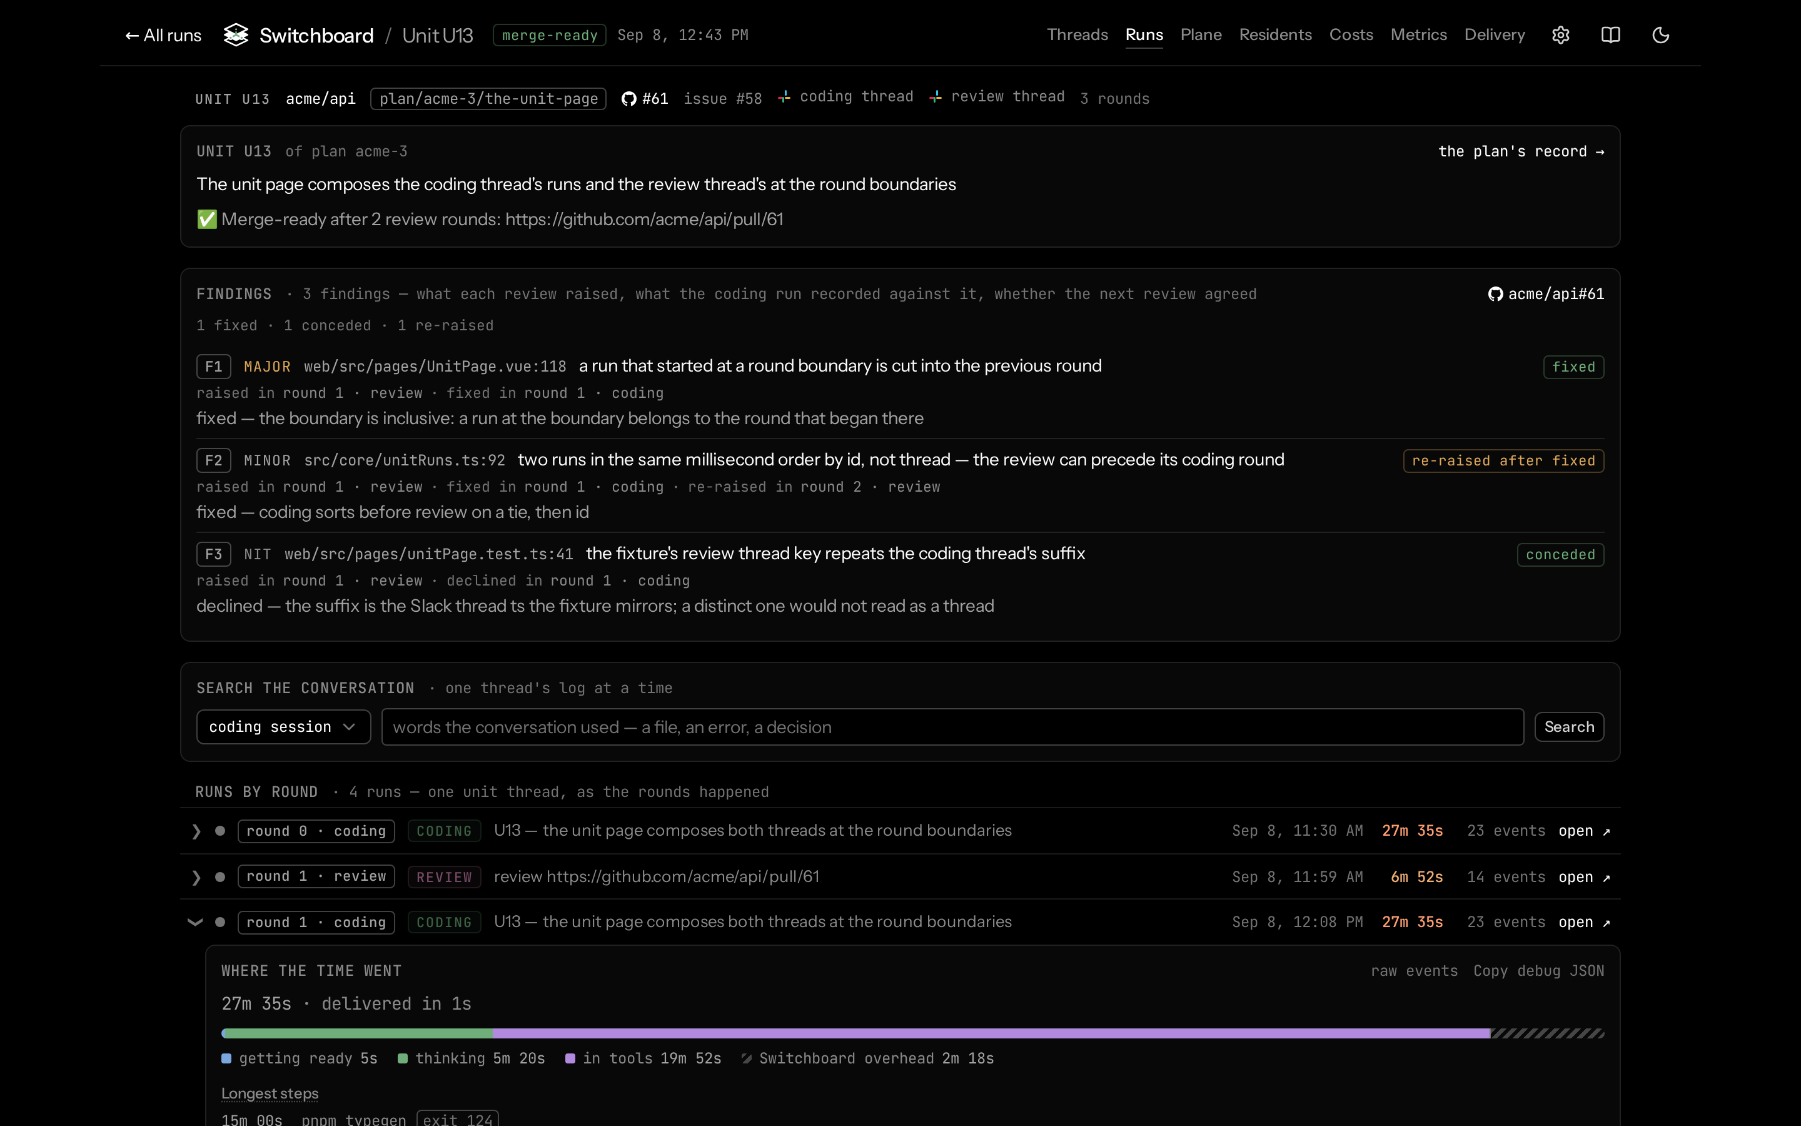Viewport: 1801px width, 1126px height.
Task: Click the merge-ready status badge
Action: (x=549, y=35)
